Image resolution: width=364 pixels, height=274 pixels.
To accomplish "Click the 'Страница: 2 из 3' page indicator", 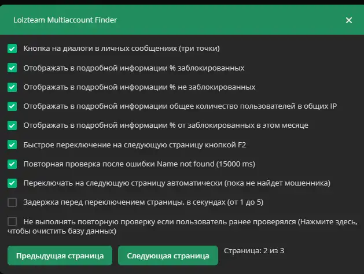I will point(253,251).
